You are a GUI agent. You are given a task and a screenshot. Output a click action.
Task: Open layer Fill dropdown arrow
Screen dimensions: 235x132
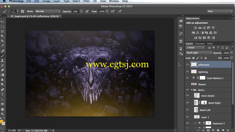[231, 58]
